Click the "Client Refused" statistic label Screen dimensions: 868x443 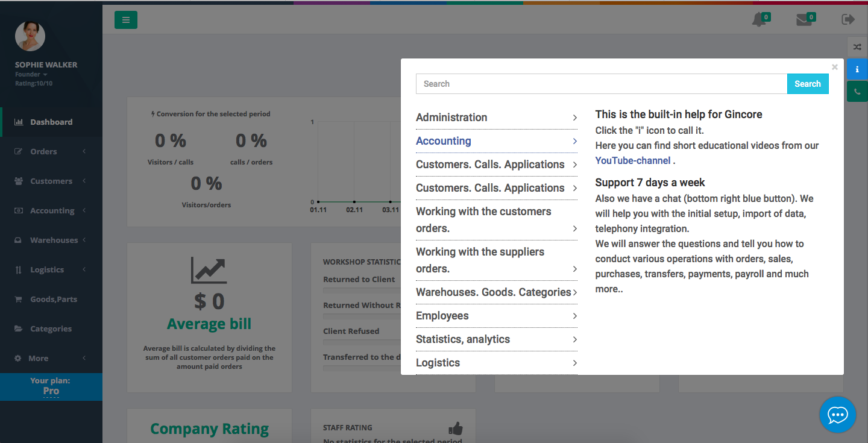(x=351, y=331)
